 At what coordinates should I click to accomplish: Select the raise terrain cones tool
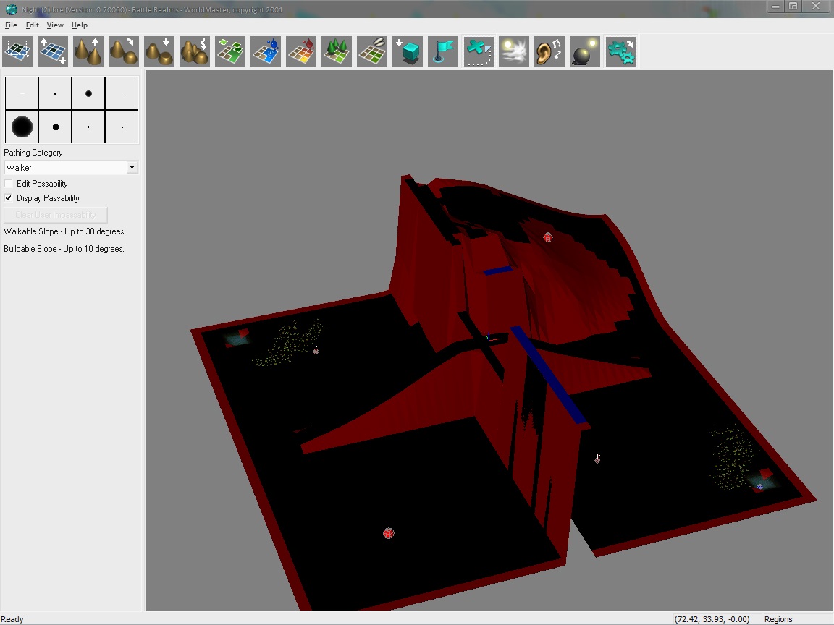point(88,51)
